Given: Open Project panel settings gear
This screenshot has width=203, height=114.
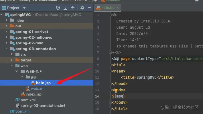Looking at the screenshot, I should [82, 8].
